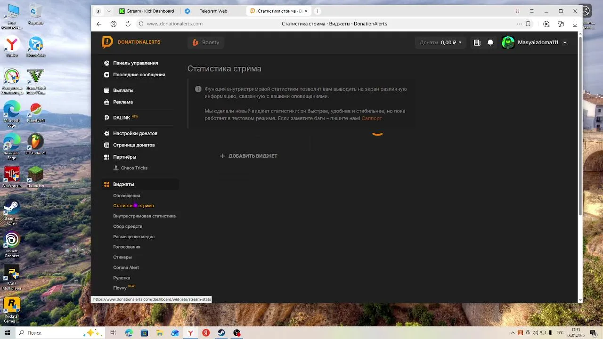Open the notifications bell
Image resolution: width=603 pixels, height=339 pixels.
(x=490, y=42)
